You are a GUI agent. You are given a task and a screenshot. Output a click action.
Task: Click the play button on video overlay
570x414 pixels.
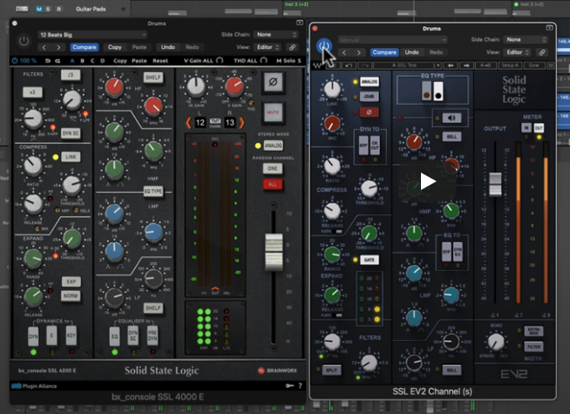pos(426,181)
